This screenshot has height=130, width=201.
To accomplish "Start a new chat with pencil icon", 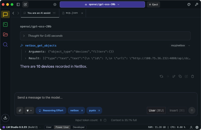I will point(25,5).
